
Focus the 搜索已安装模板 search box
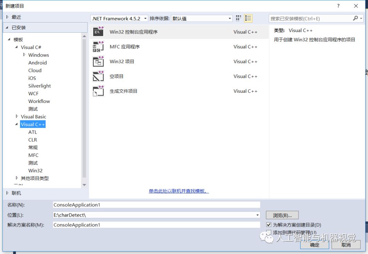[310, 18]
